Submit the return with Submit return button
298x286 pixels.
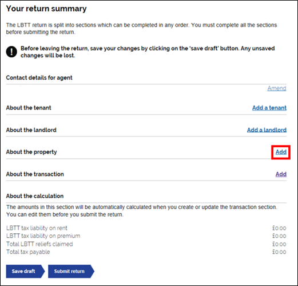click(x=71, y=271)
